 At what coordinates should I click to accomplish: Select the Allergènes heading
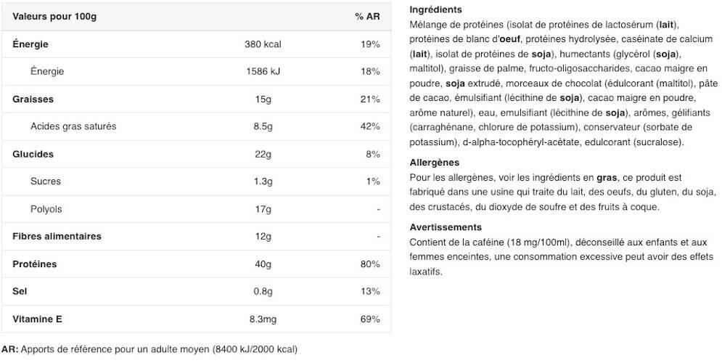pos(434,162)
